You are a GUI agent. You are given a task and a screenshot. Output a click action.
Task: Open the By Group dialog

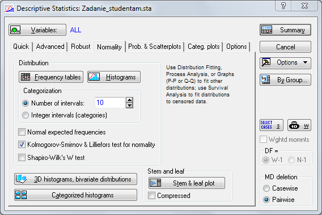point(285,80)
